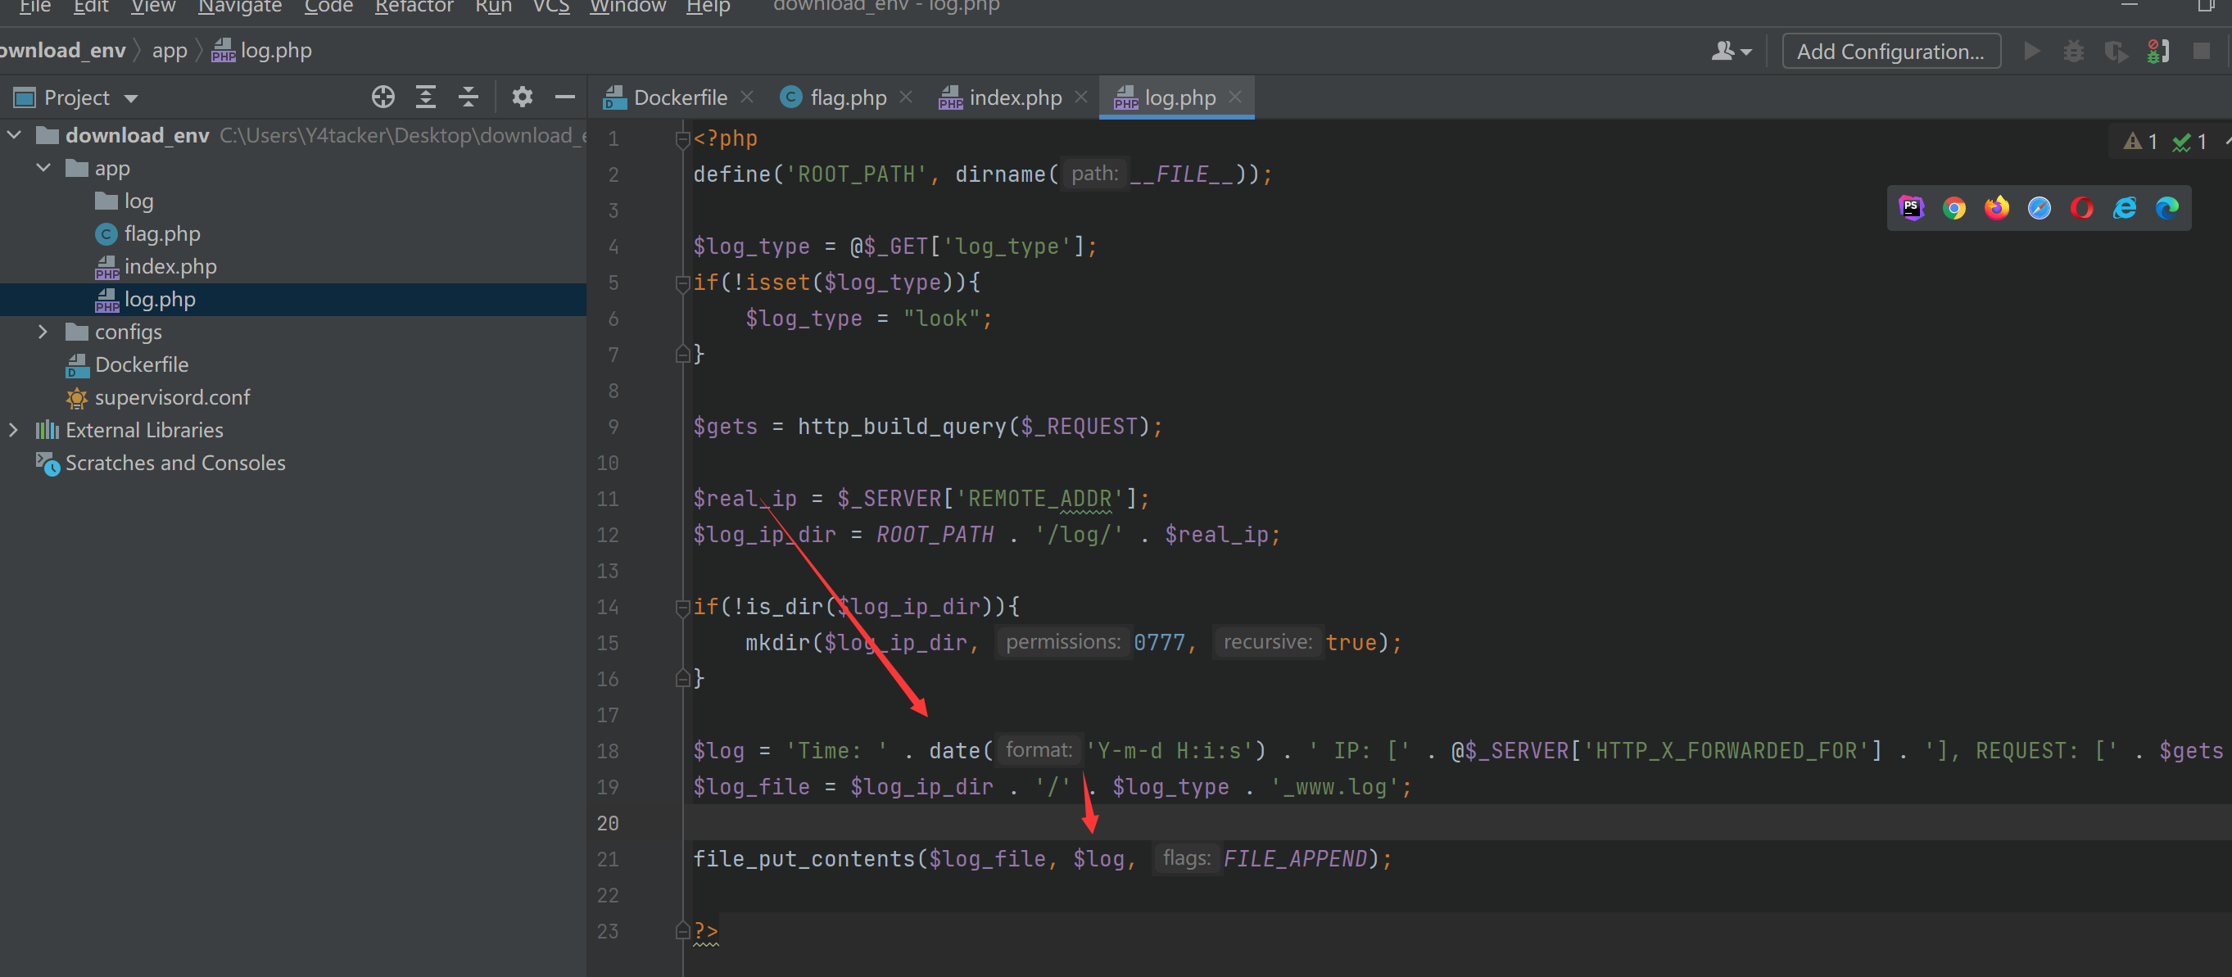This screenshot has width=2232, height=977.
Task: Click the locate file target icon in Project panel
Action: point(383,97)
